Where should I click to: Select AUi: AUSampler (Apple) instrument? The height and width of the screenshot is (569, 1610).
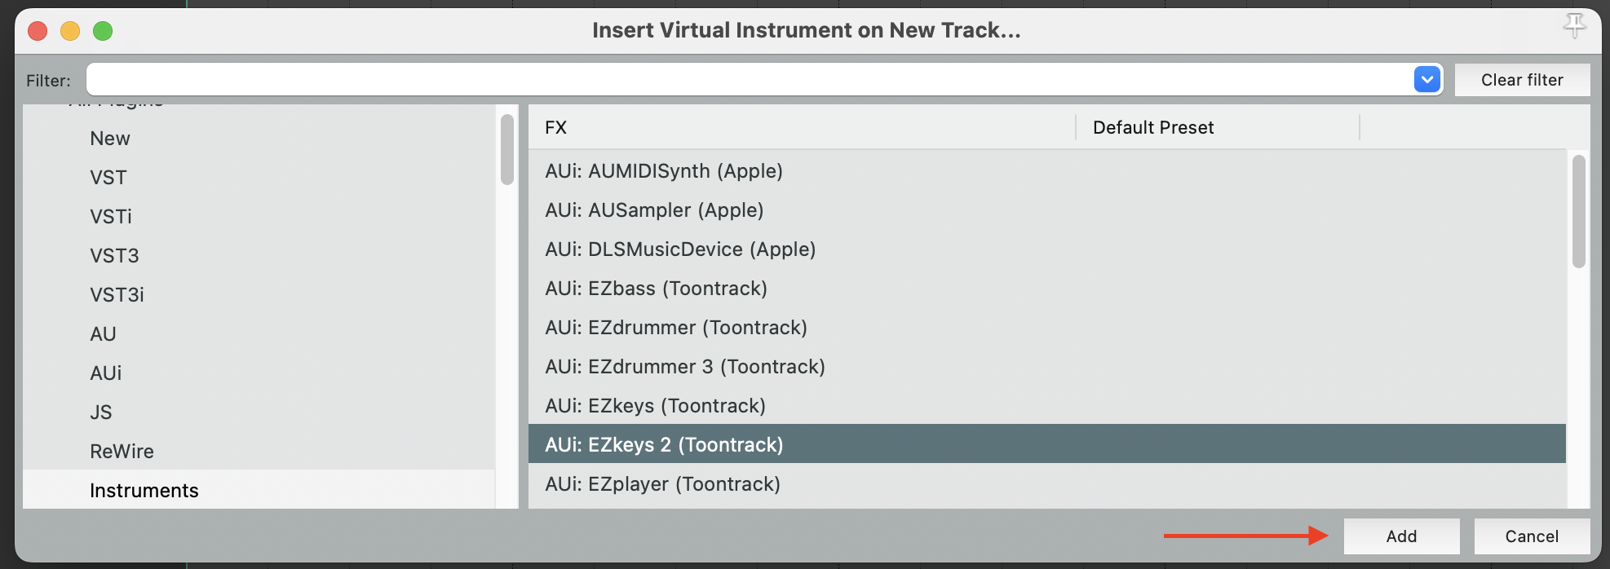click(654, 210)
